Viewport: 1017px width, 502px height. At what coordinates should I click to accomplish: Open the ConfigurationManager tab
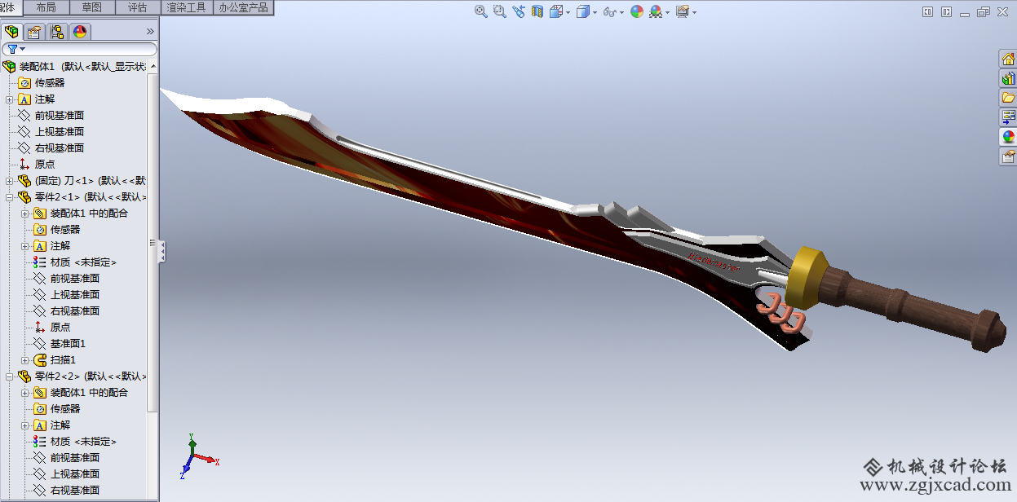(57, 32)
